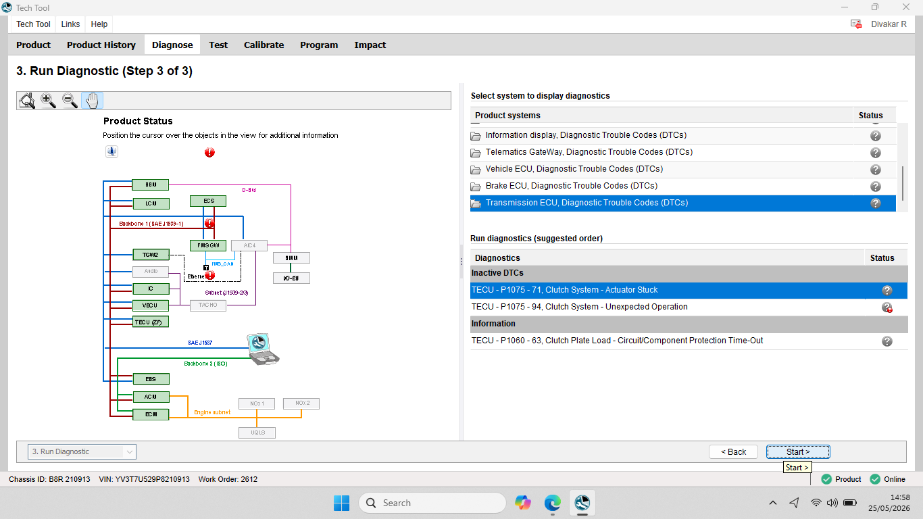This screenshot has height=519, width=923.
Task: Switch to the Calibrate tab
Action: 264,45
